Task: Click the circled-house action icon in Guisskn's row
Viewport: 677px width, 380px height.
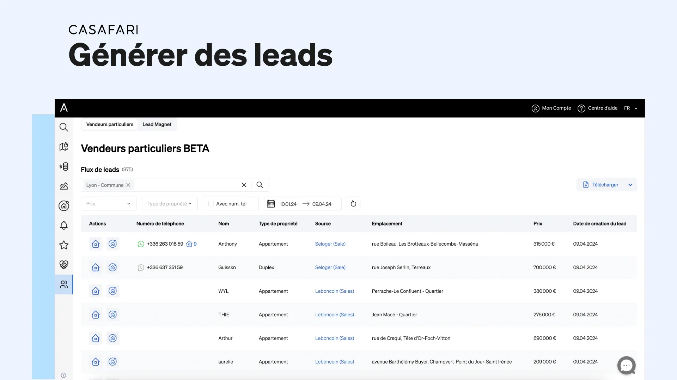Action: tap(113, 267)
